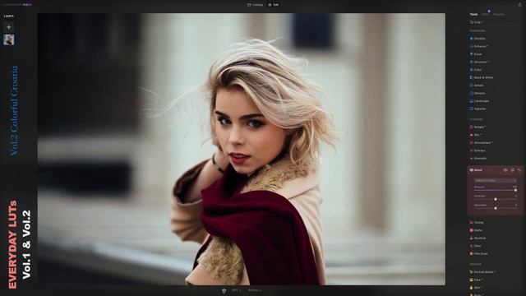Open the Matte tool
Image resolution: width=526 pixels, height=296 pixels.
click(x=477, y=230)
